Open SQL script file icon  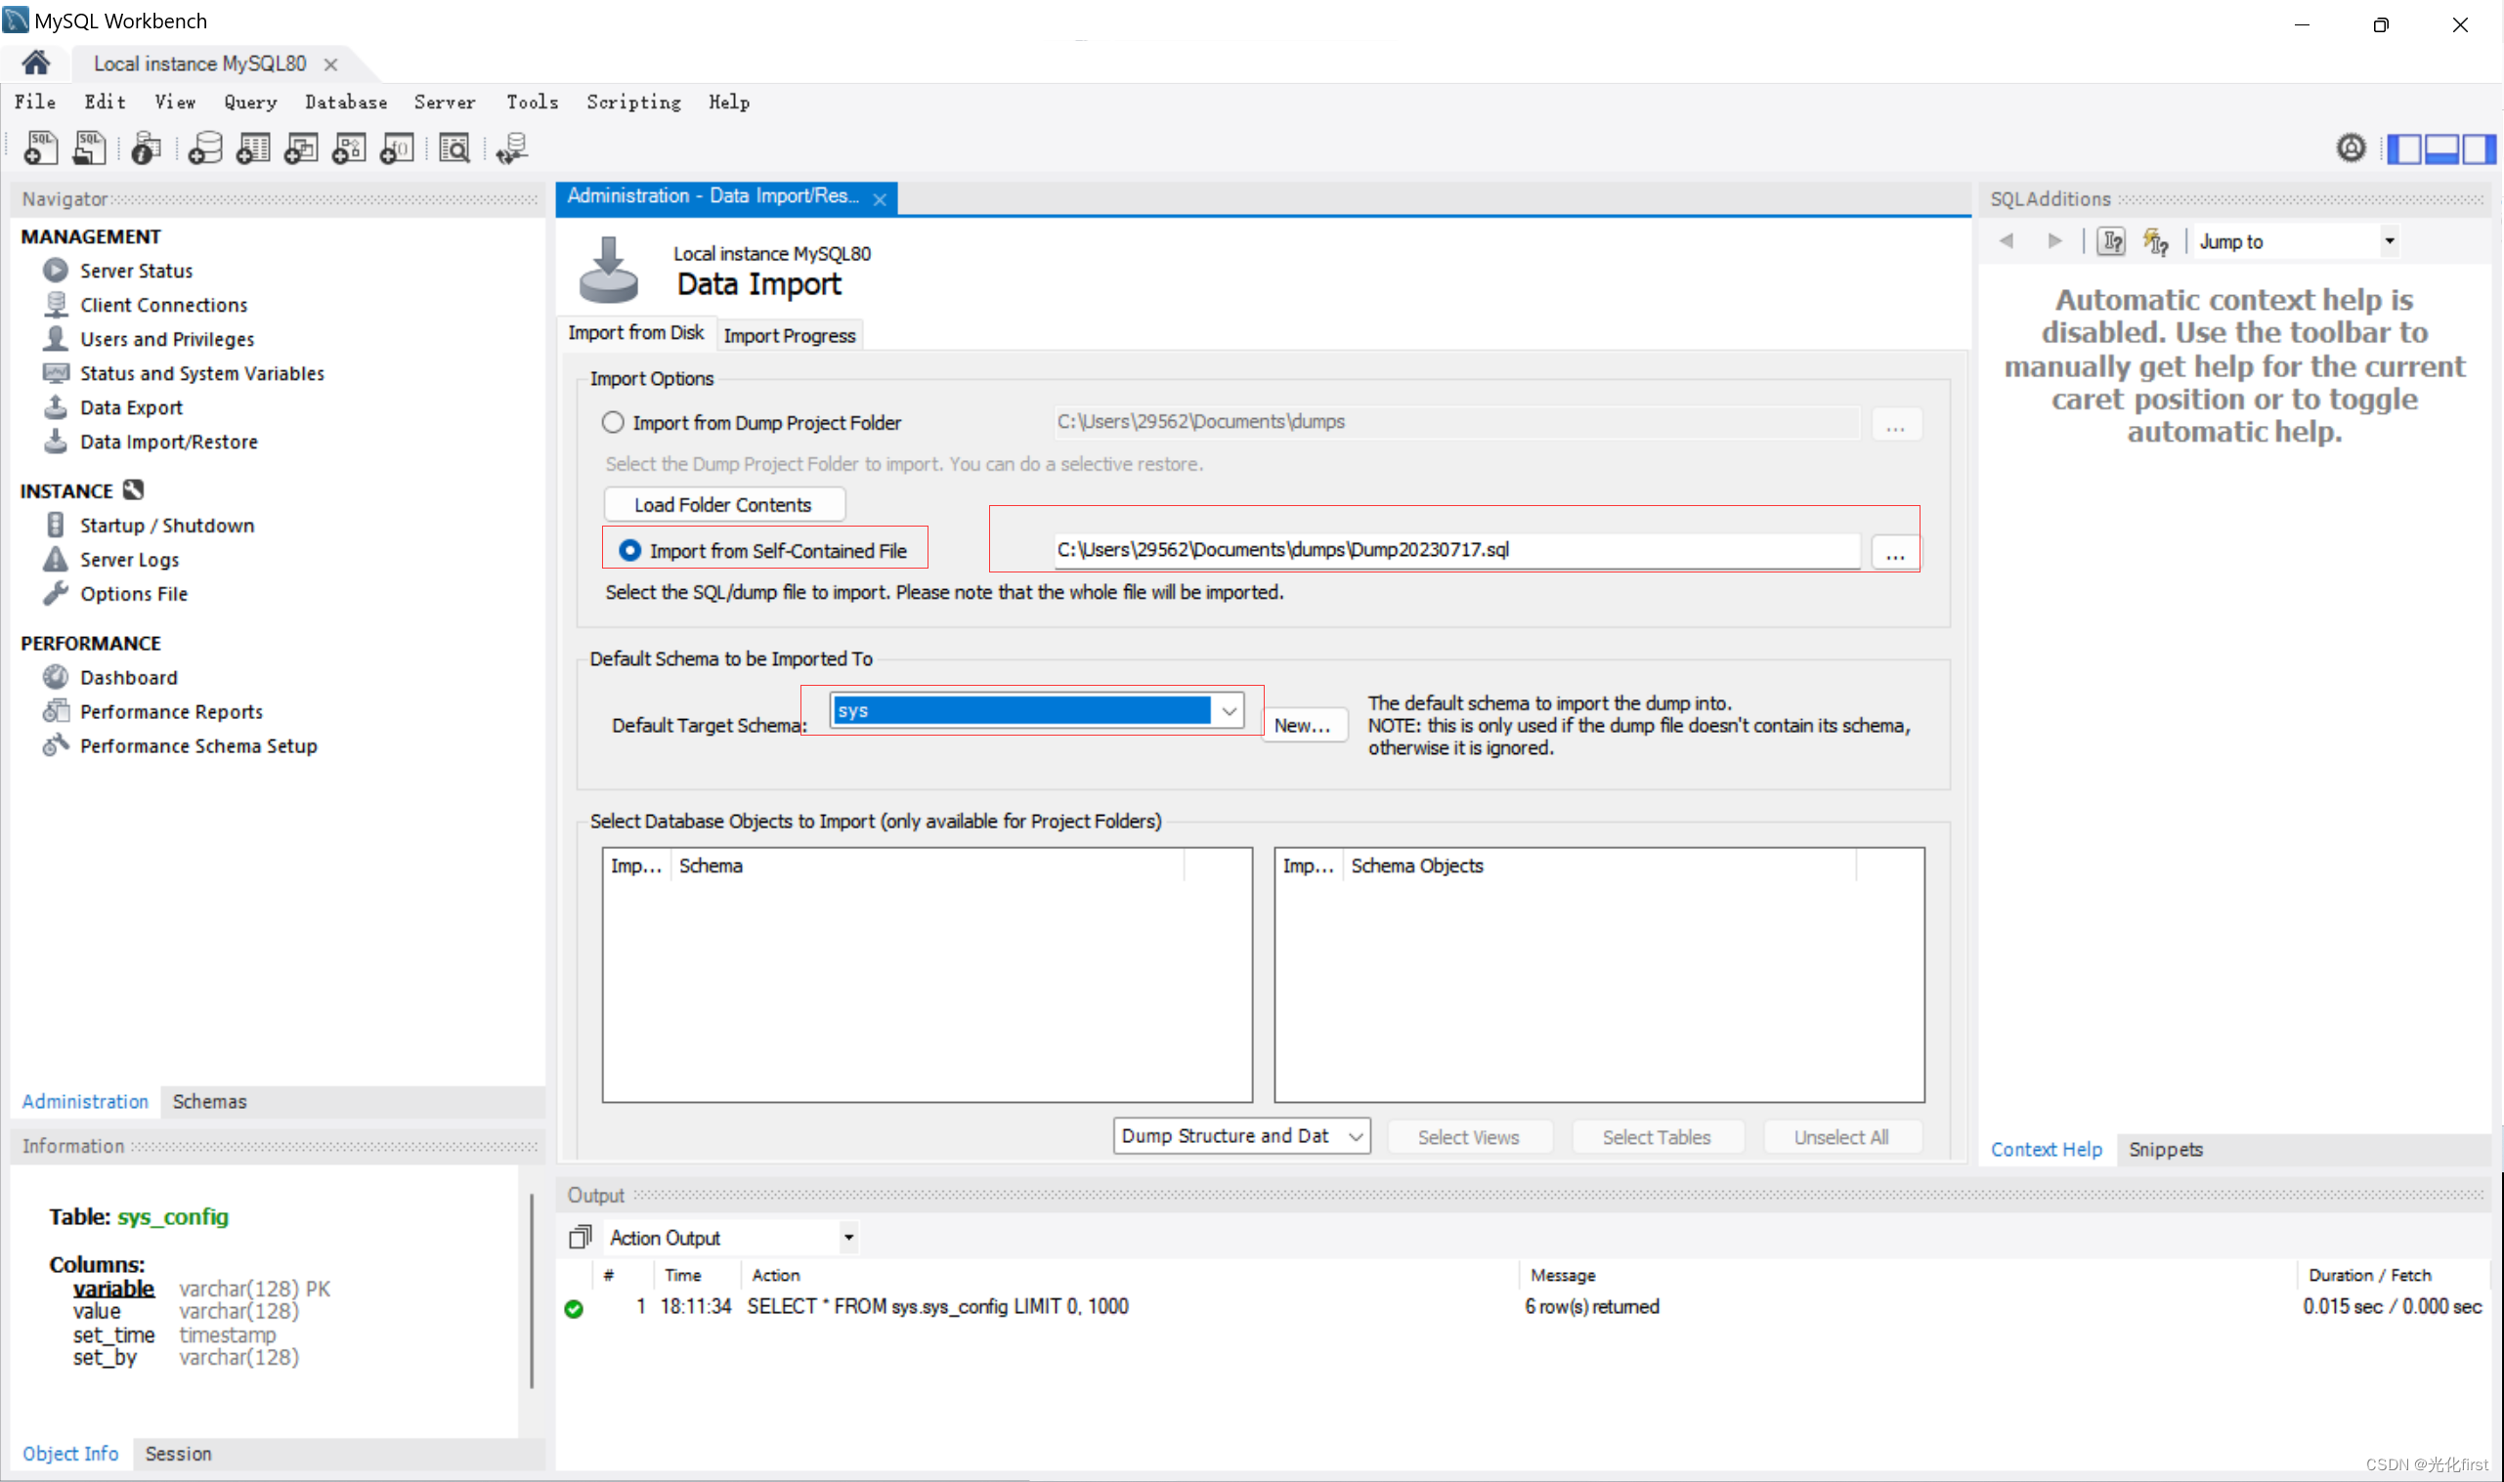pyautogui.click(x=88, y=148)
